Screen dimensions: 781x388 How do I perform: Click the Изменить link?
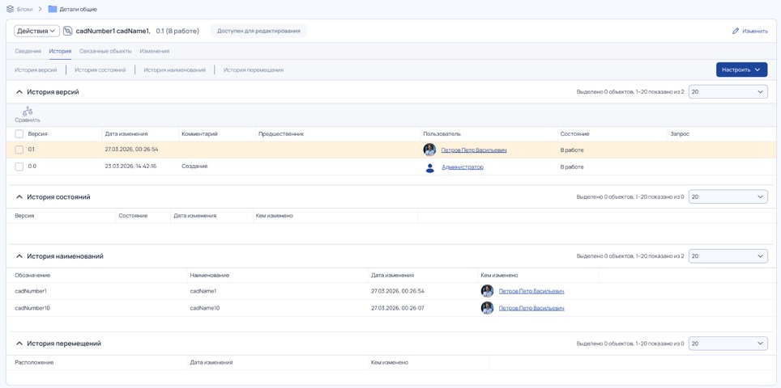(755, 31)
